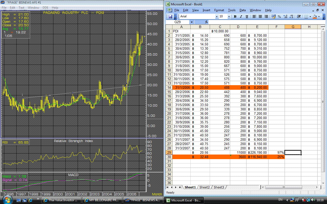Apply Currency style to cell
The image size is (327, 204).
274,16
